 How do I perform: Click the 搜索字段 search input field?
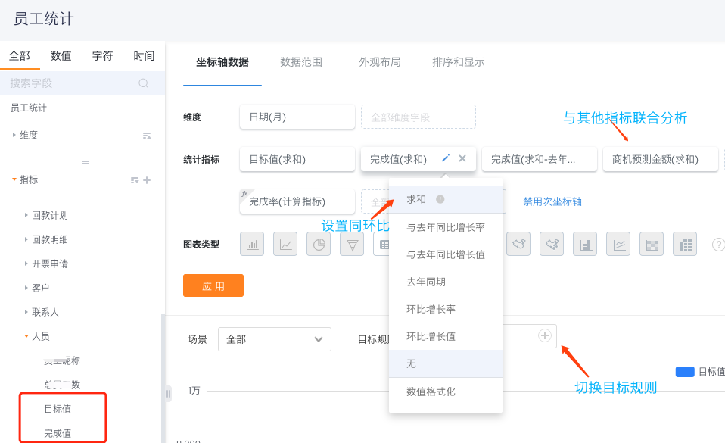click(x=72, y=83)
